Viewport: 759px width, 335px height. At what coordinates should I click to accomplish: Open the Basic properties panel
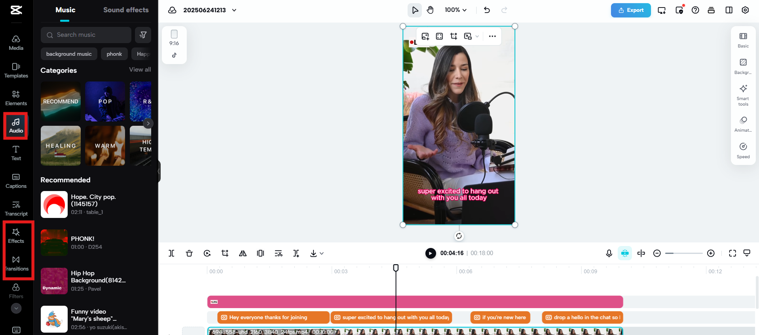click(743, 40)
